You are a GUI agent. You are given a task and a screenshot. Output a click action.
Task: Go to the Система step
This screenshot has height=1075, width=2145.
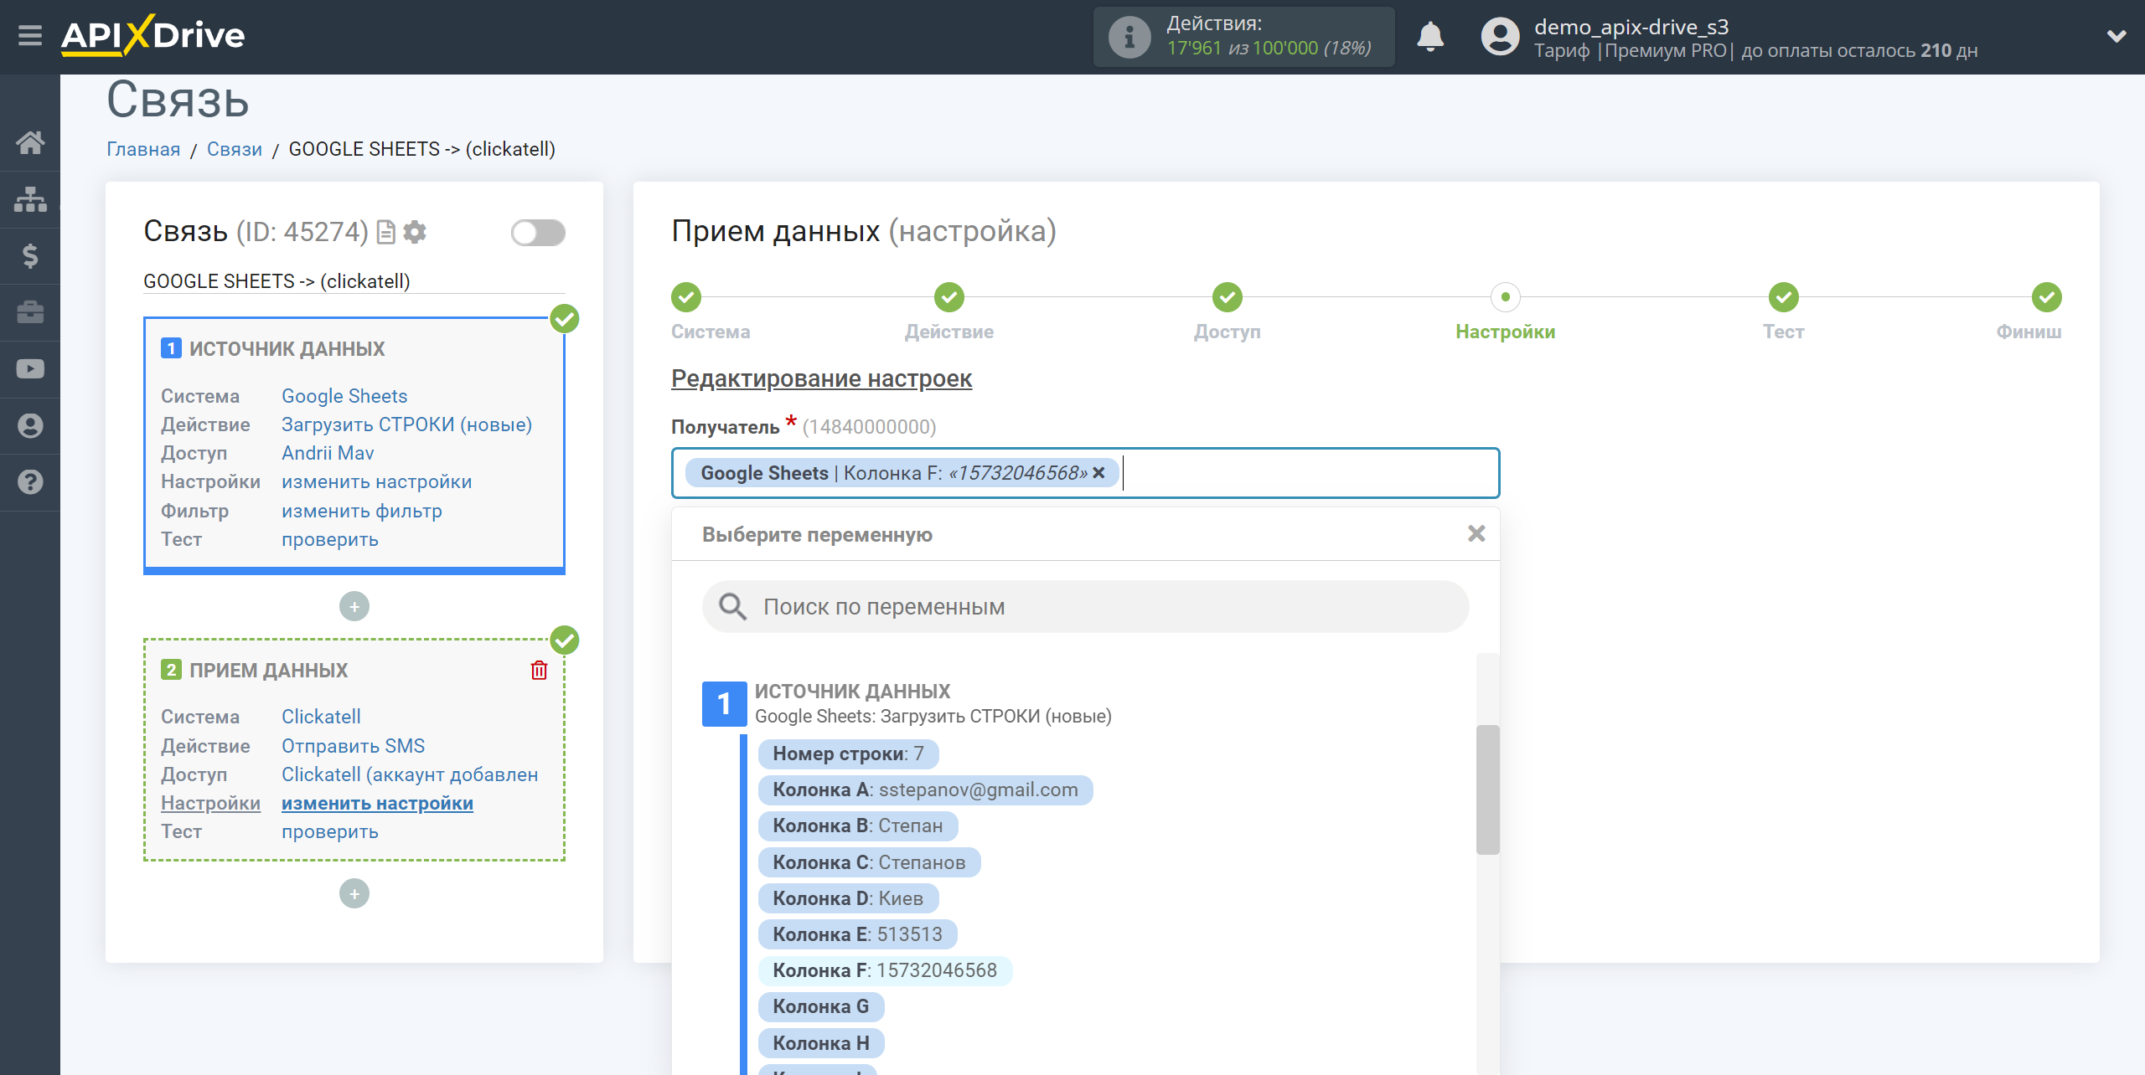tap(686, 297)
